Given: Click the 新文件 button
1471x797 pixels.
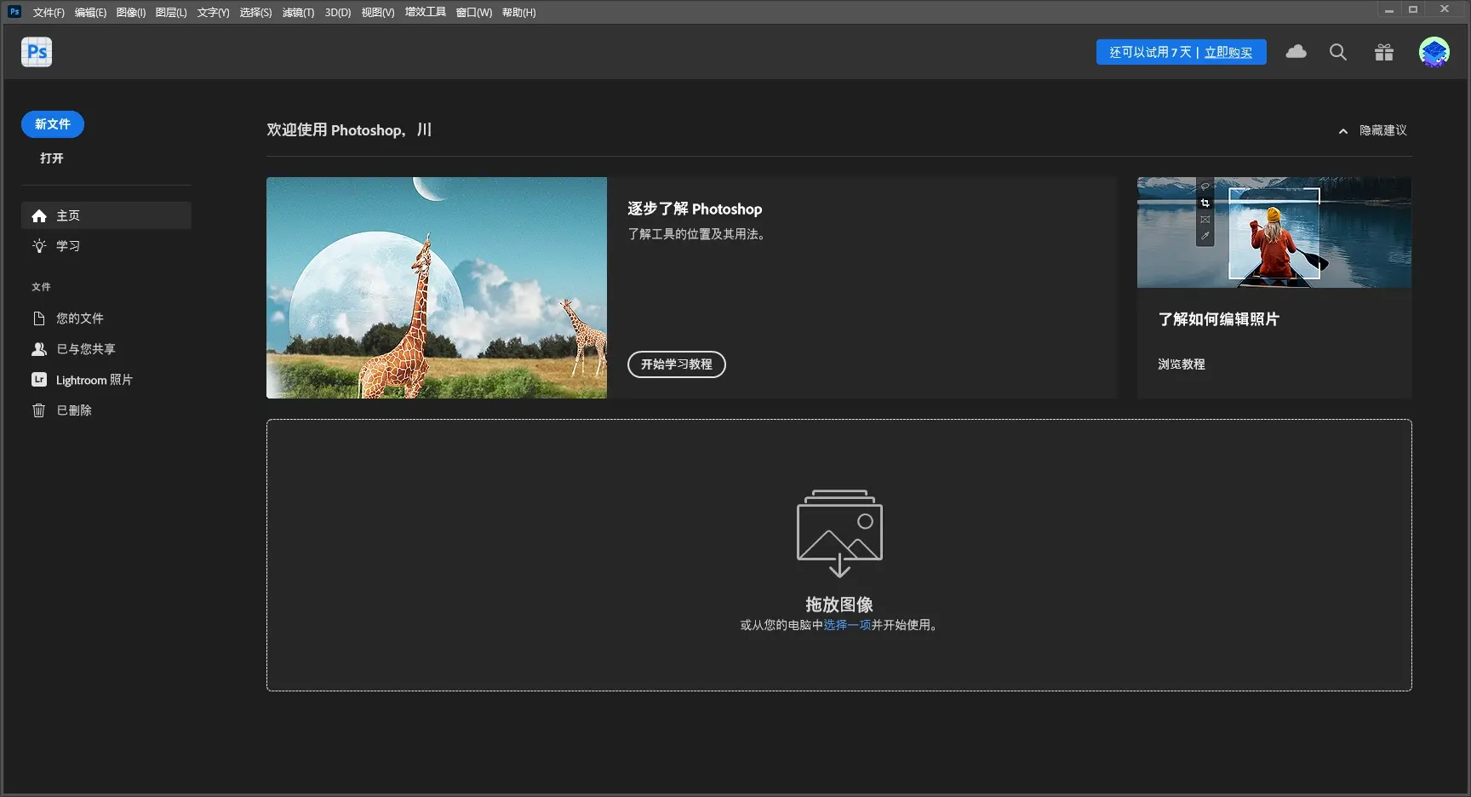Looking at the screenshot, I should tap(52, 124).
